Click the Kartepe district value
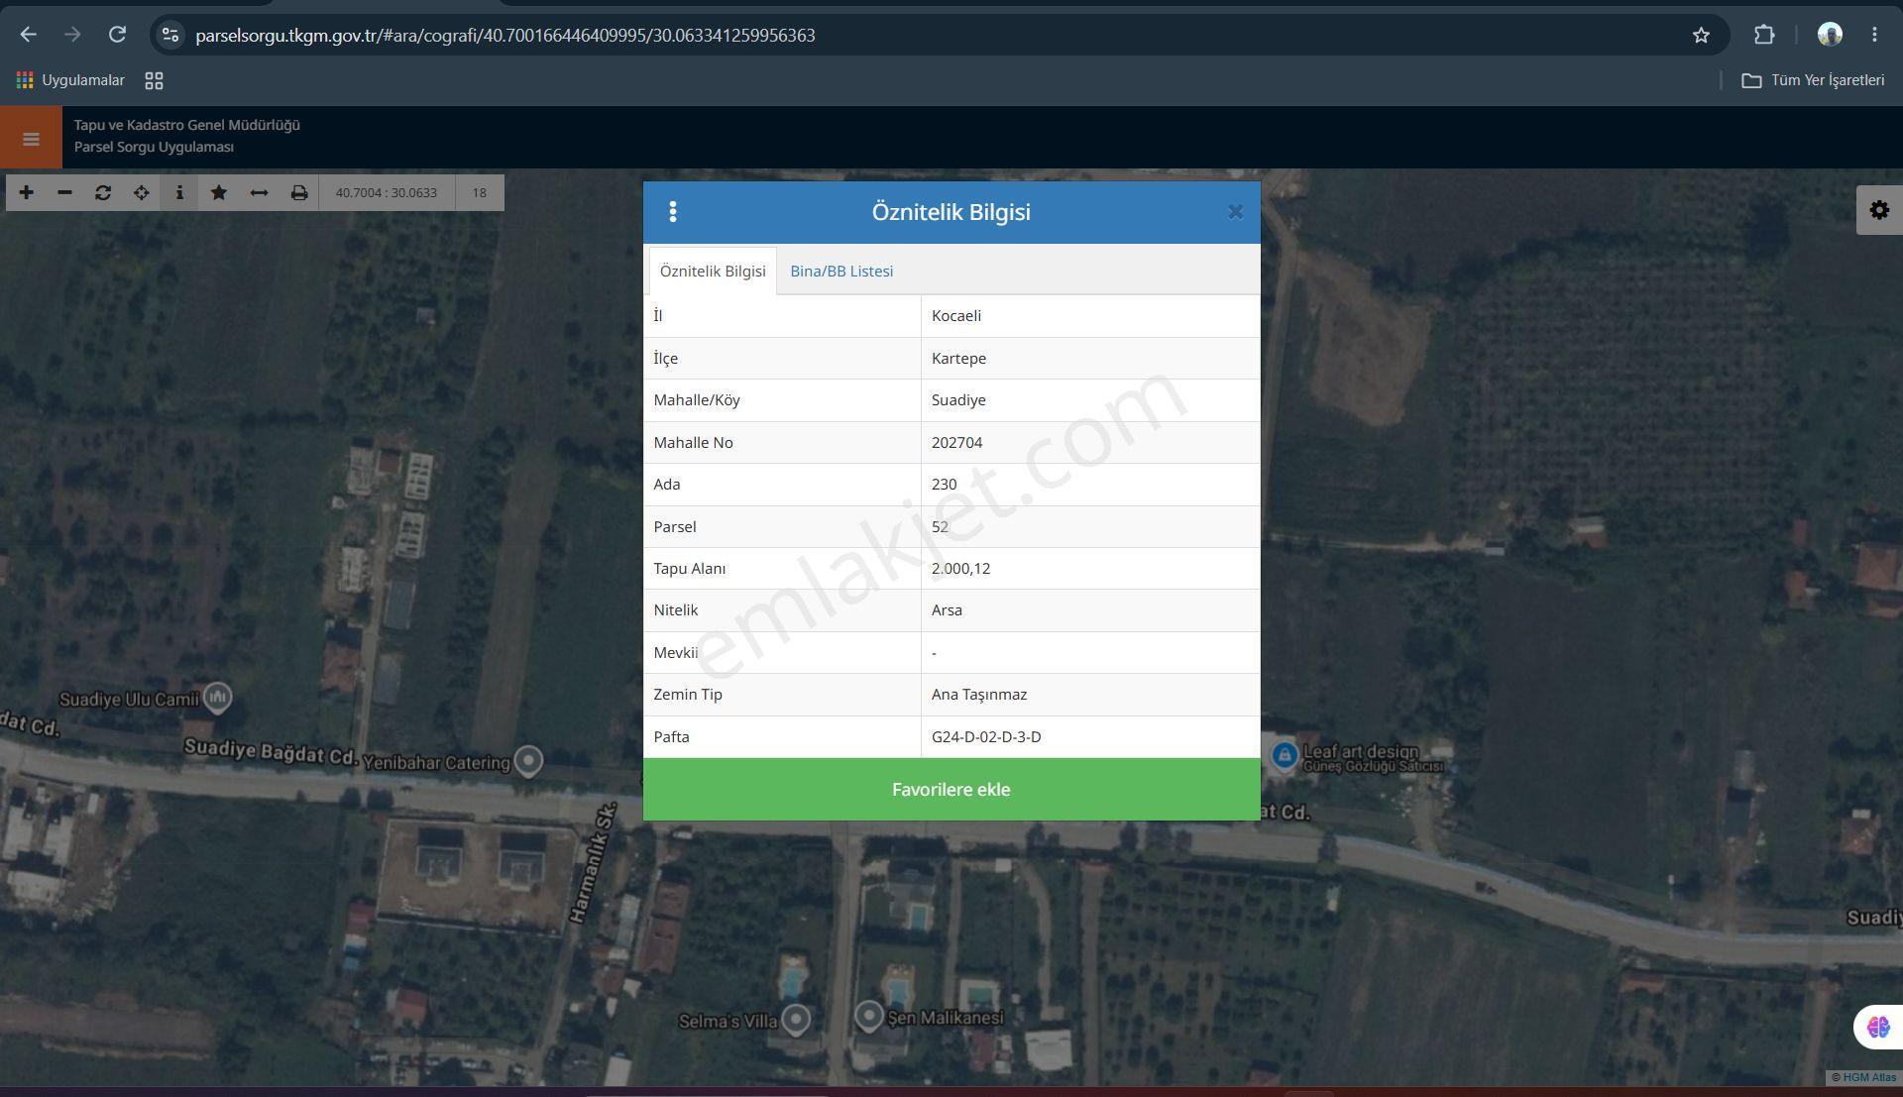The height and width of the screenshot is (1097, 1903). pos(958,358)
